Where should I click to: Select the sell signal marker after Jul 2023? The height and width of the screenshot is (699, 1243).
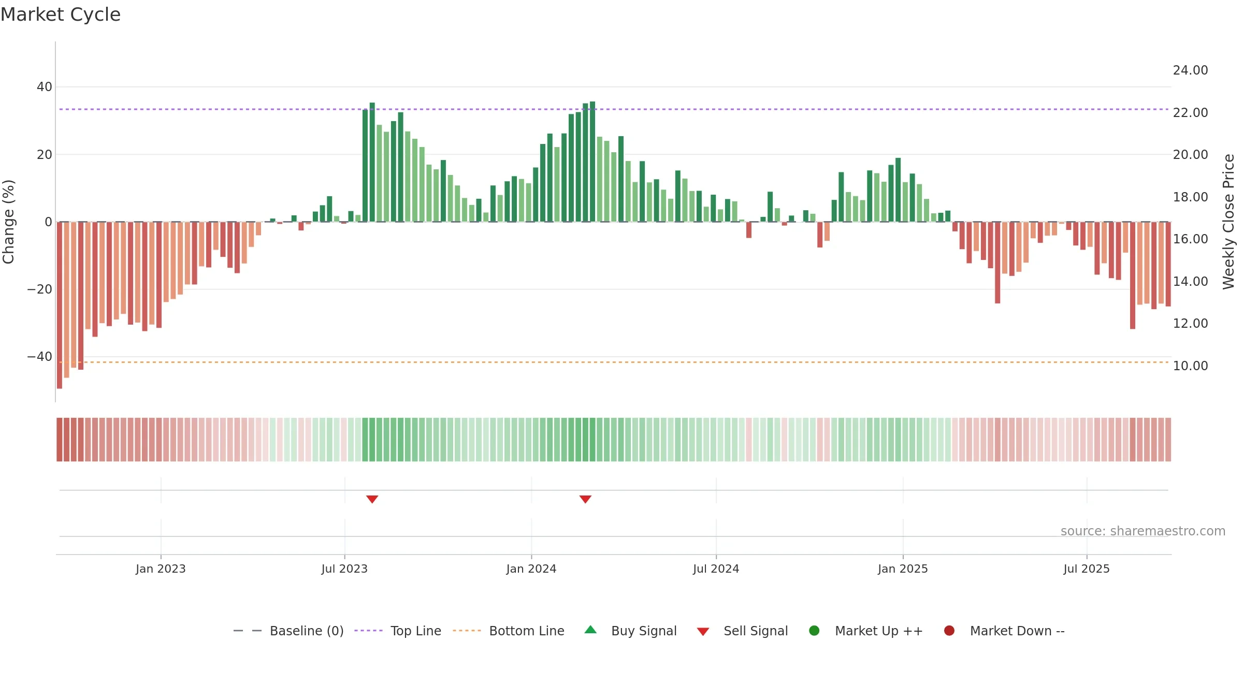click(x=372, y=499)
